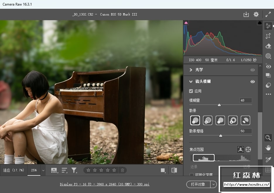Open the zoom level dropdown arrow
The width and height of the screenshot is (274, 193).
(43, 170)
